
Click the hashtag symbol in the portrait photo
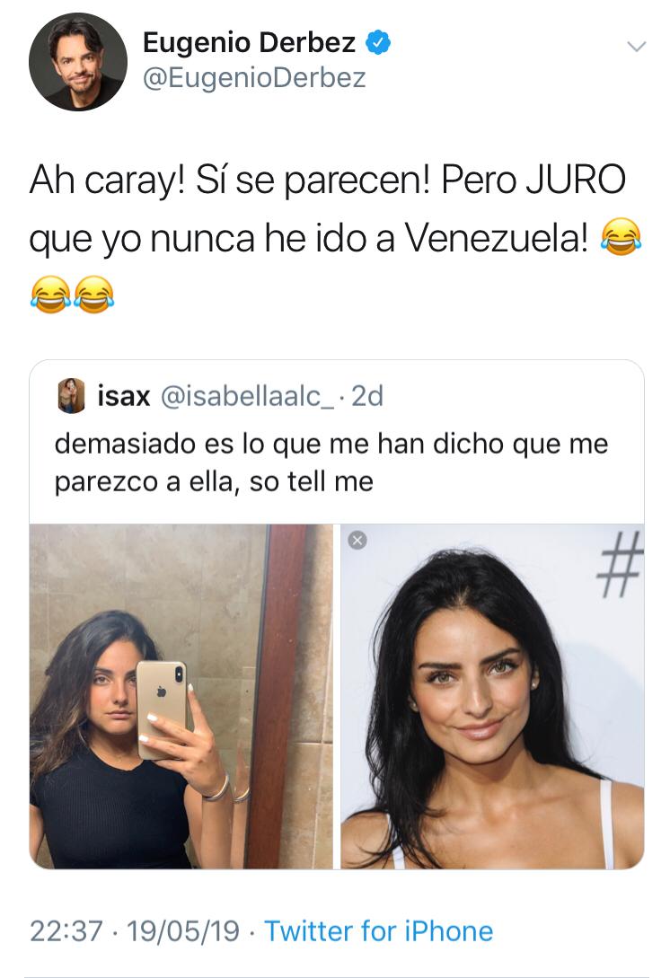[620, 563]
